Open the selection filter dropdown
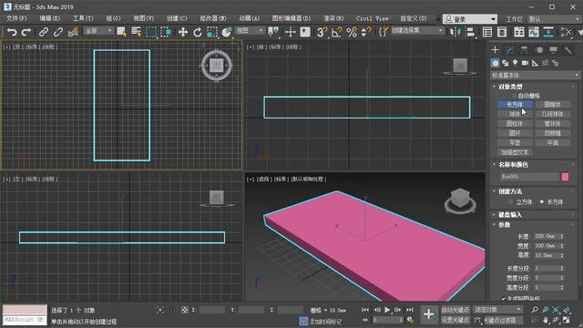The image size is (583, 328). tap(98, 30)
